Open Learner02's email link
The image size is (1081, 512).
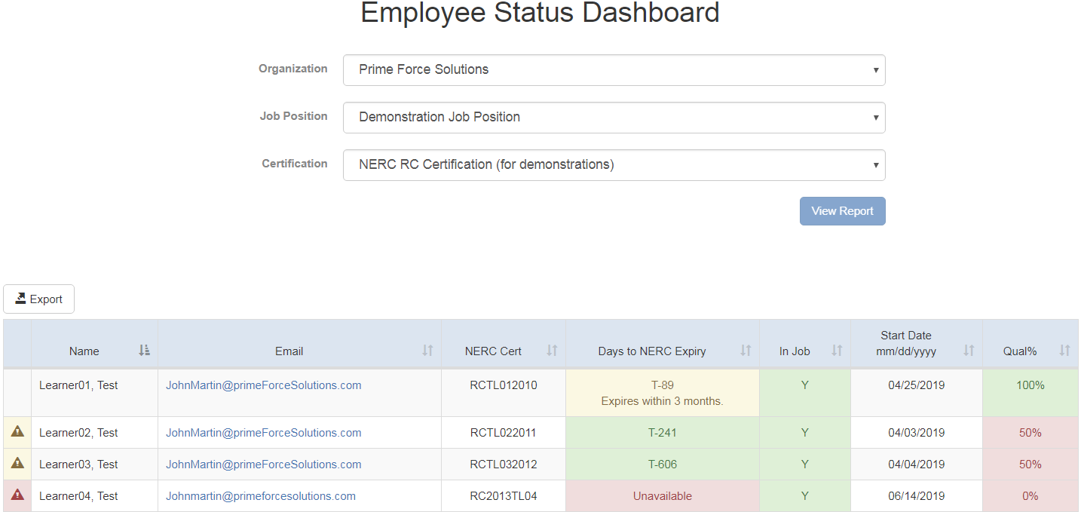coord(263,433)
